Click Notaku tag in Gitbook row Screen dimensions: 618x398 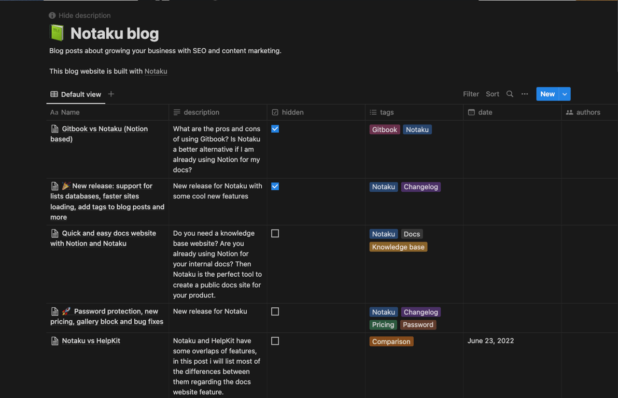pos(417,130)
